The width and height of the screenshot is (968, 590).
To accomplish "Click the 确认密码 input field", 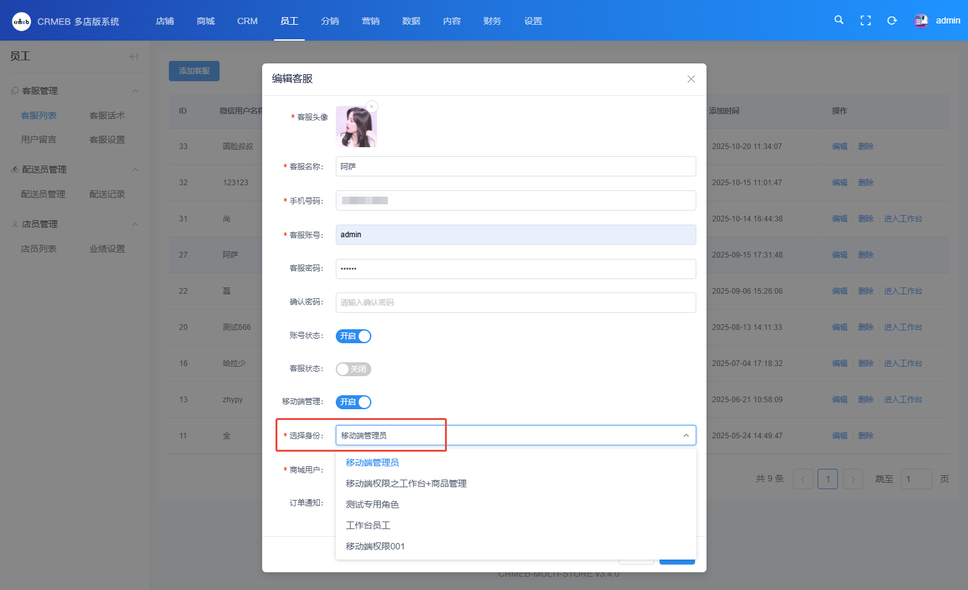I will 515,303.
